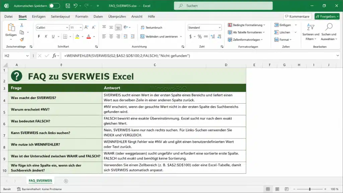Click the borders icon
This screenshot has width=343, height=193.
pyautogui.click(x=65, y=36)
